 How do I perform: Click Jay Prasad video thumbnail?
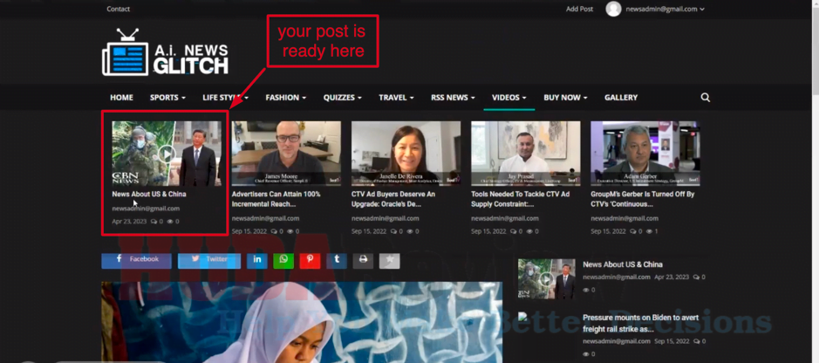pyautogui.click(x=525, y=154)
